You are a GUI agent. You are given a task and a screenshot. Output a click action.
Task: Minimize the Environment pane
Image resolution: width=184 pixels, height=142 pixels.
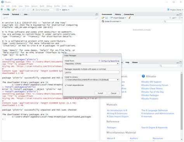178,15
